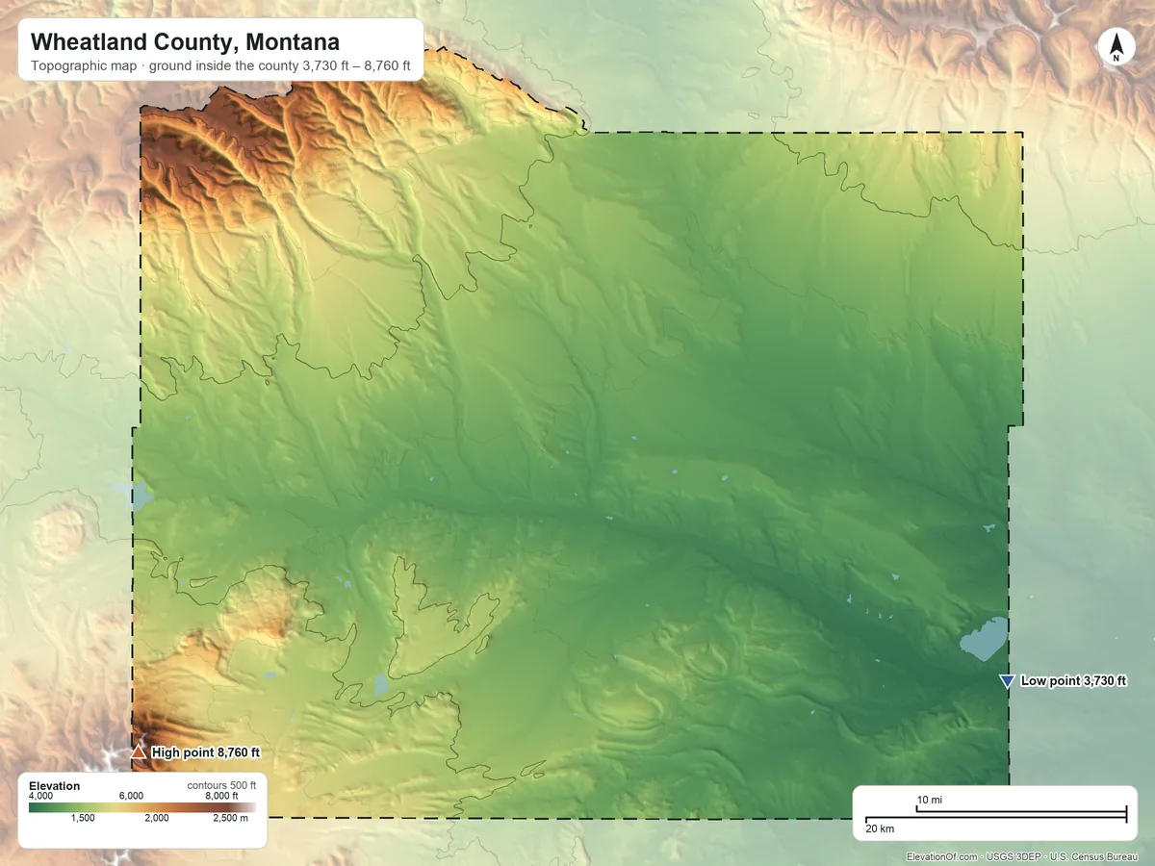
Task: Click the "contours 500 ft" legend note
Action: click(x=221, y=786)
